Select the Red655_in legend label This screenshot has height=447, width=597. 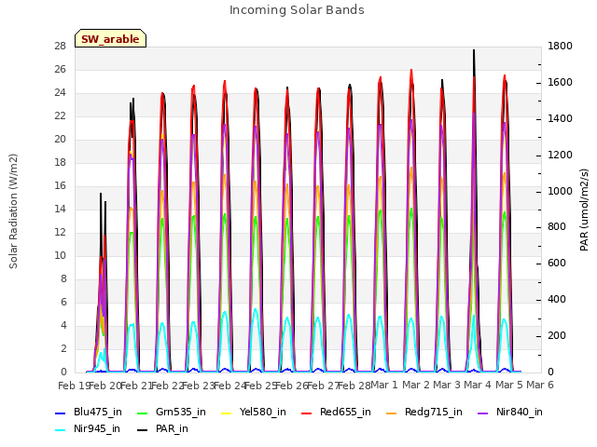(345, 412)
